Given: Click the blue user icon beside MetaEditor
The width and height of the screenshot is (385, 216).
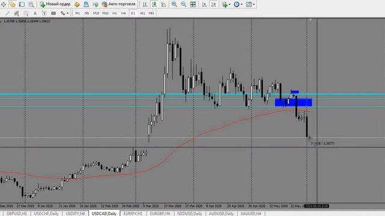Looking at the screenshot, I should pyautogui.click(x=86, y=4).
